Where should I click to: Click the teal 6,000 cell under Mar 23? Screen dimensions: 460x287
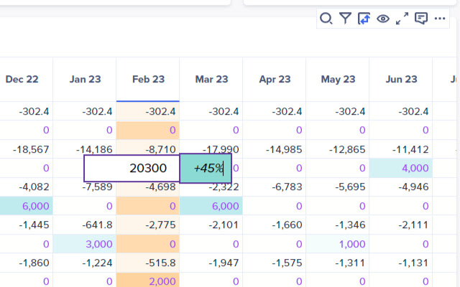(211, 205)
